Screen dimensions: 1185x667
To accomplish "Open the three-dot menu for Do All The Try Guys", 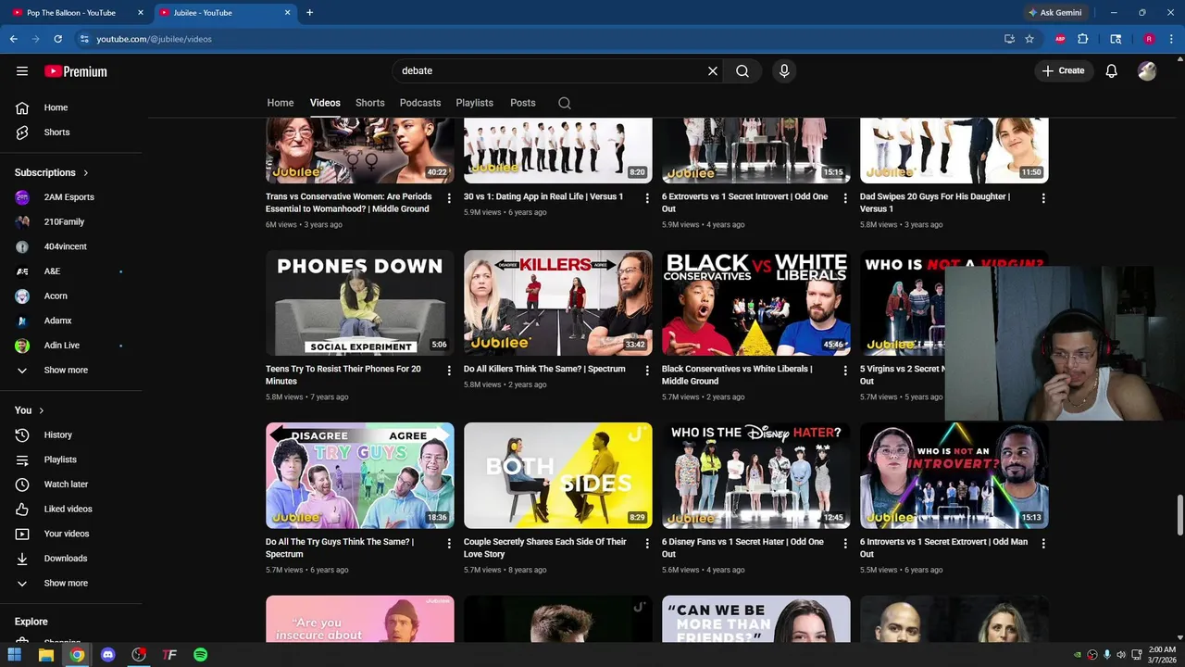I will pyautogui.click(x=450, y=544).
